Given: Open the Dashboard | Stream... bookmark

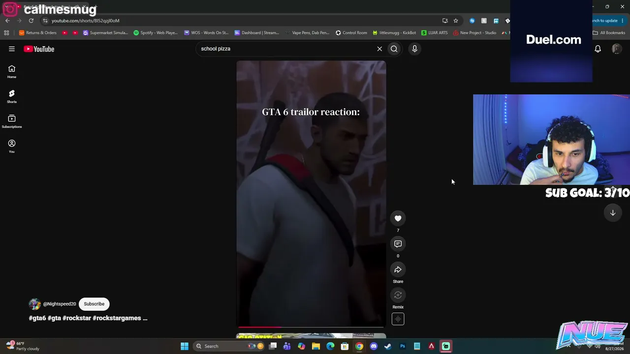Looking at the screenshot, I should (x=257, y=33).
